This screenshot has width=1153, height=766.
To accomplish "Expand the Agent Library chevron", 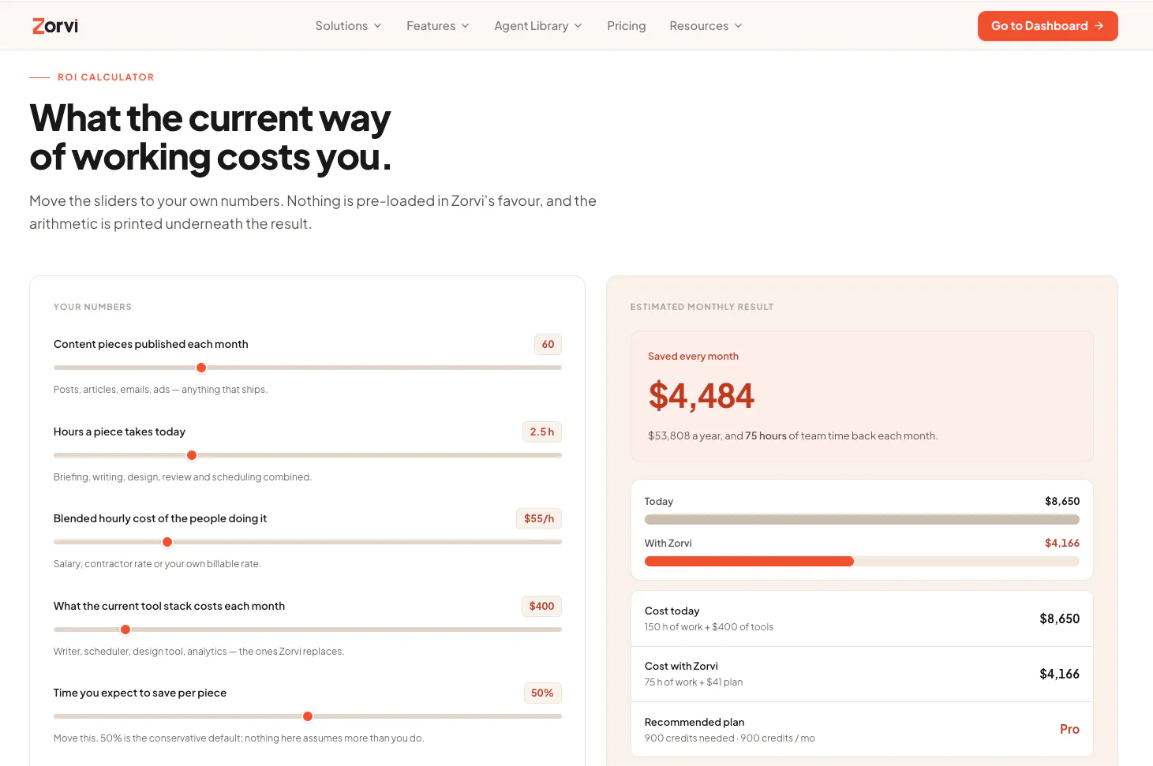I will tap(578, 26).
